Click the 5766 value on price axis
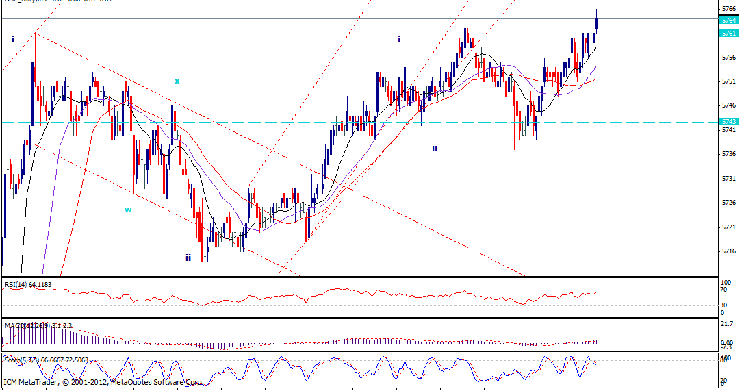The image size is (744, 391). (x=728, y=8)
